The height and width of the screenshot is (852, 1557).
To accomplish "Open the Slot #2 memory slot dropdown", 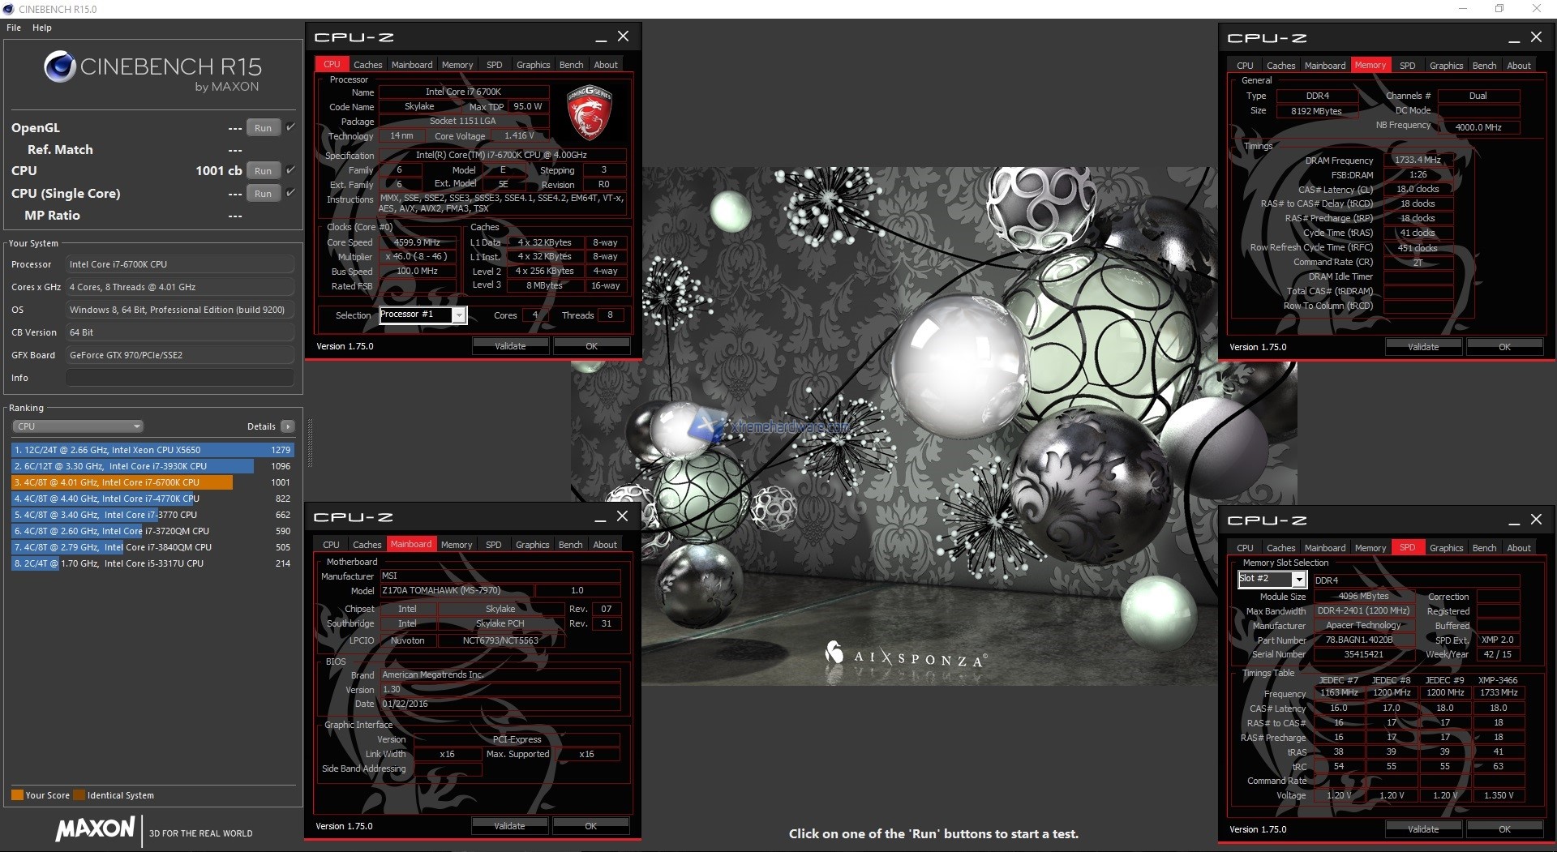I will pos(1300,579).
